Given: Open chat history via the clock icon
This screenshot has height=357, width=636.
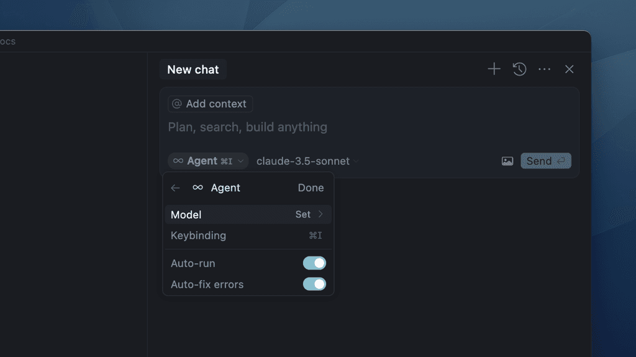Looking at the screenshot, I should coord(519,69).
